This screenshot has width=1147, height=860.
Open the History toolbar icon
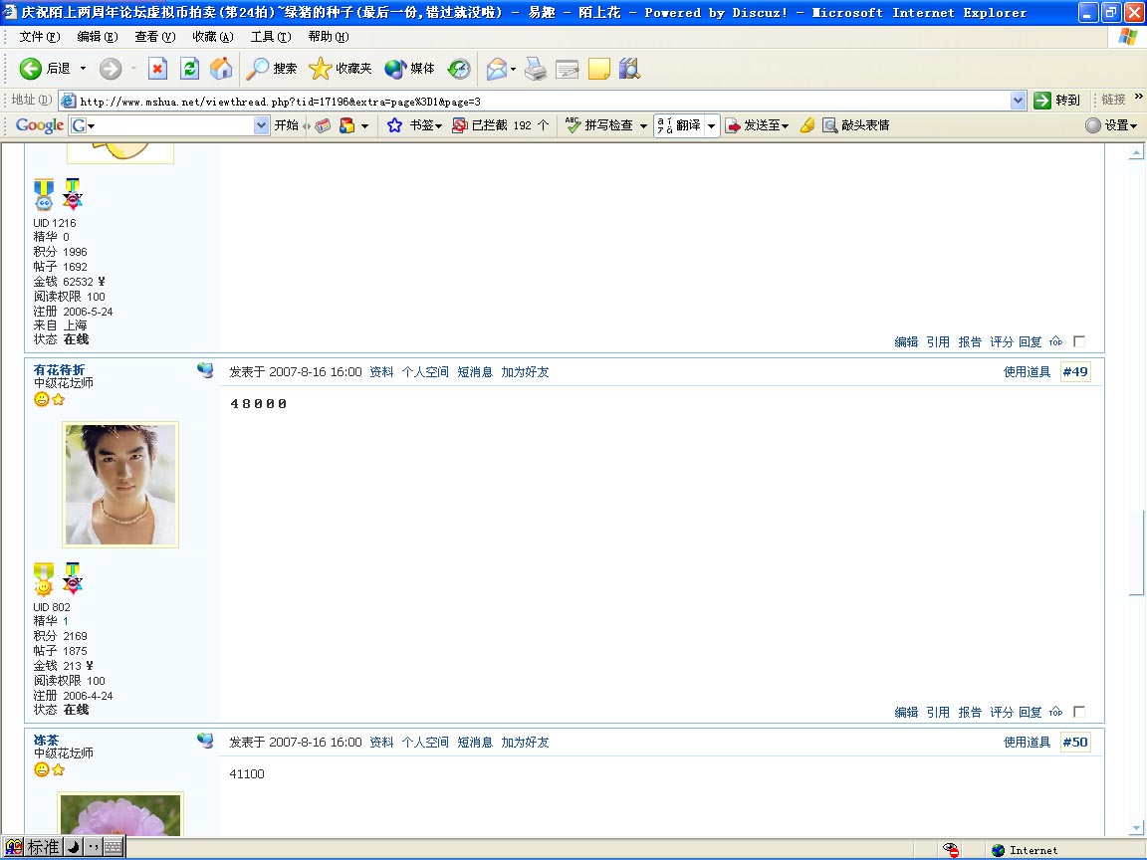click(x=459, y=69)
